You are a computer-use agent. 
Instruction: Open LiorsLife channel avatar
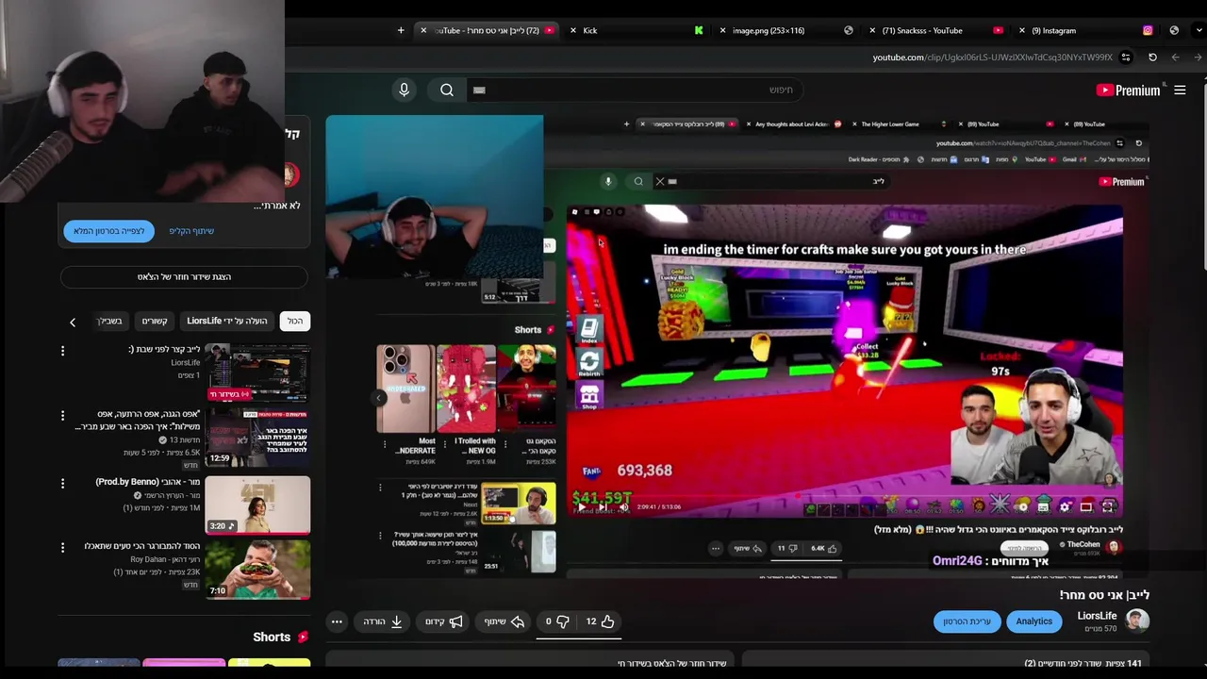click(1137, 621)
